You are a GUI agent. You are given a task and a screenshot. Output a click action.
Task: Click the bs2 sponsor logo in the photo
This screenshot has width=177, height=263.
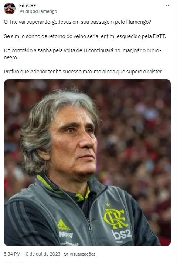coord(122,234)
